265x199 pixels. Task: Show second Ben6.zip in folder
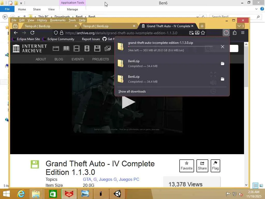click(222, 79)
